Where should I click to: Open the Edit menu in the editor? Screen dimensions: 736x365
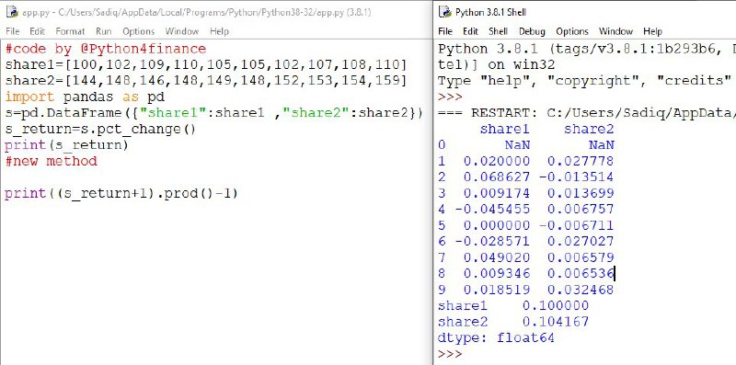click(37, 31)
